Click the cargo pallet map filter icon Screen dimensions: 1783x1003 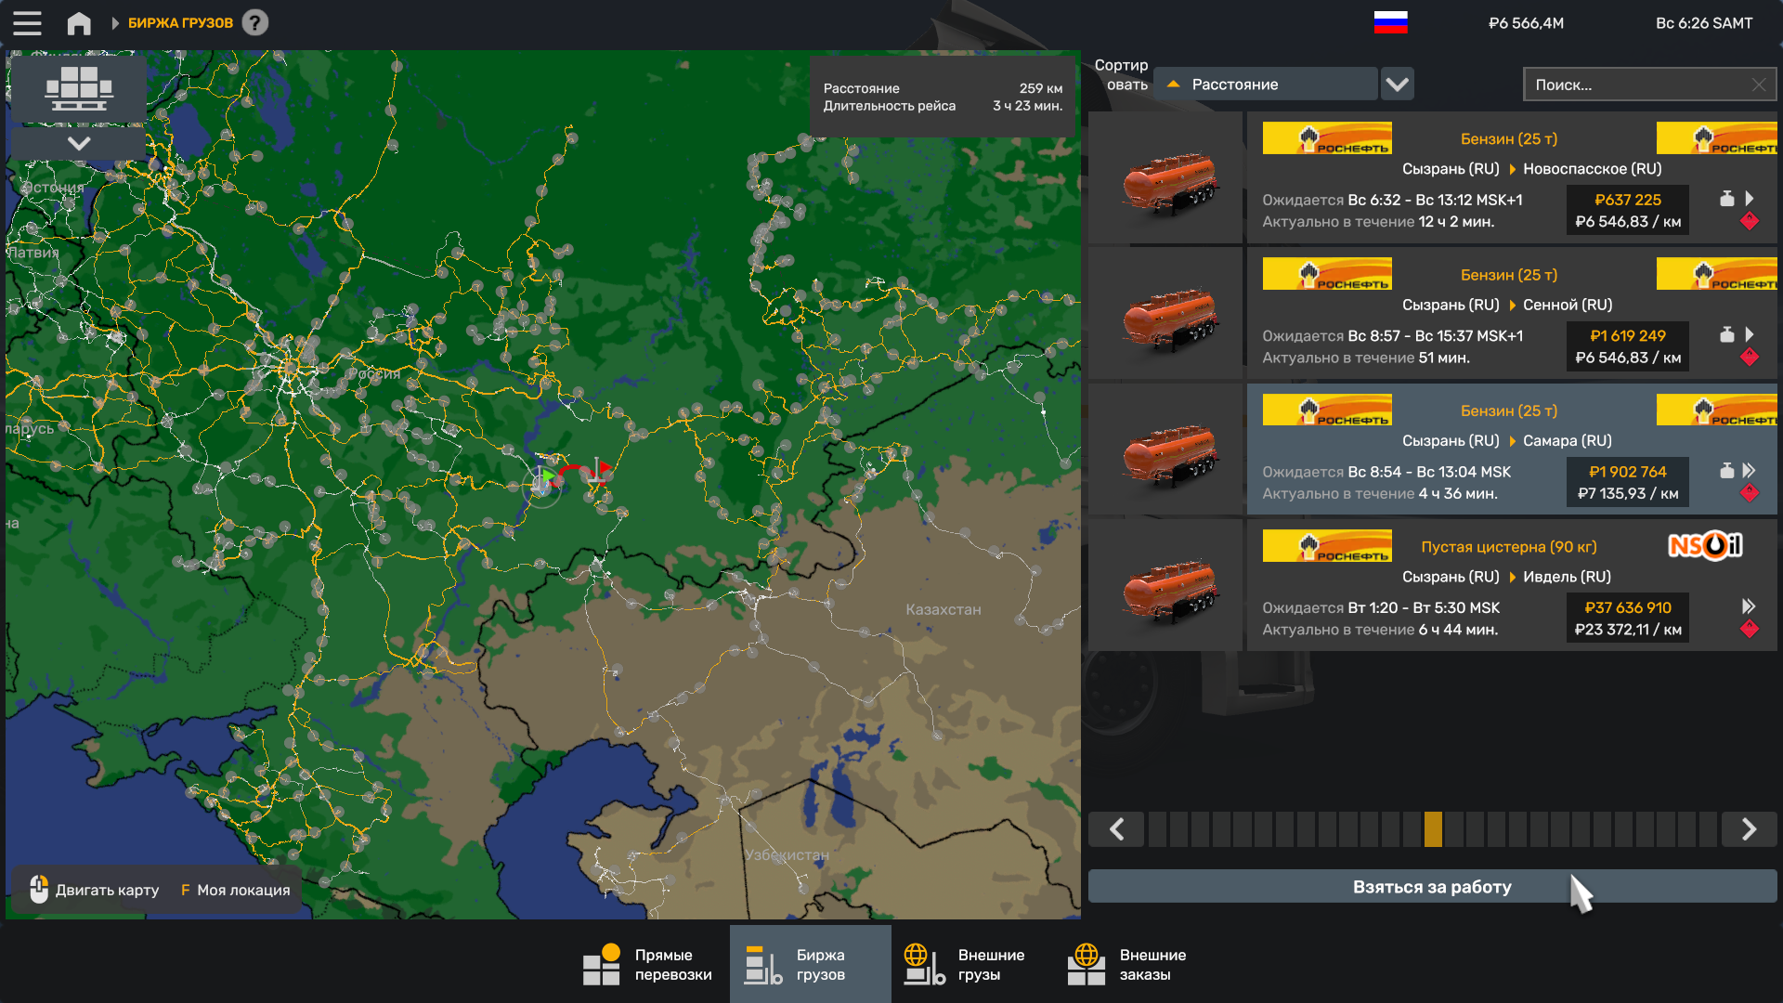pyautogui.click(x=78, y=87)
